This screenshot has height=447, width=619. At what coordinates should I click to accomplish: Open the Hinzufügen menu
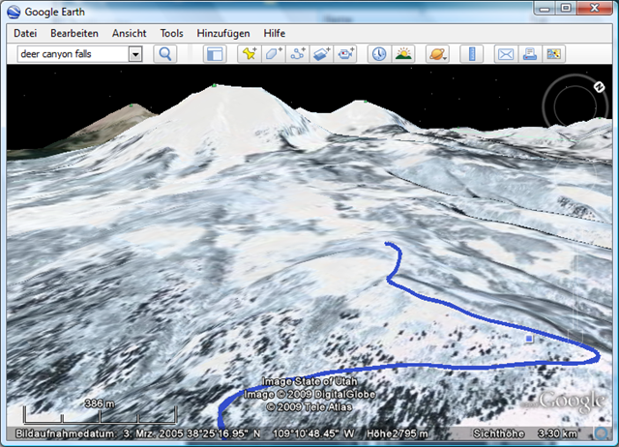pos(222,33)
